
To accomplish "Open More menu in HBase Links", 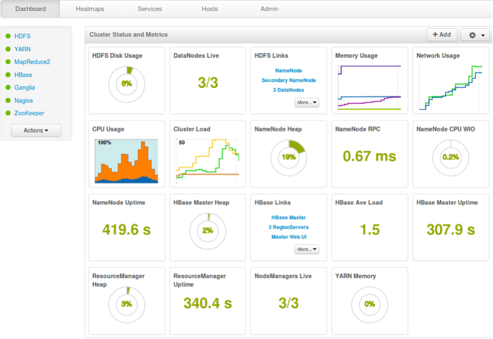I will coord(307,249).
